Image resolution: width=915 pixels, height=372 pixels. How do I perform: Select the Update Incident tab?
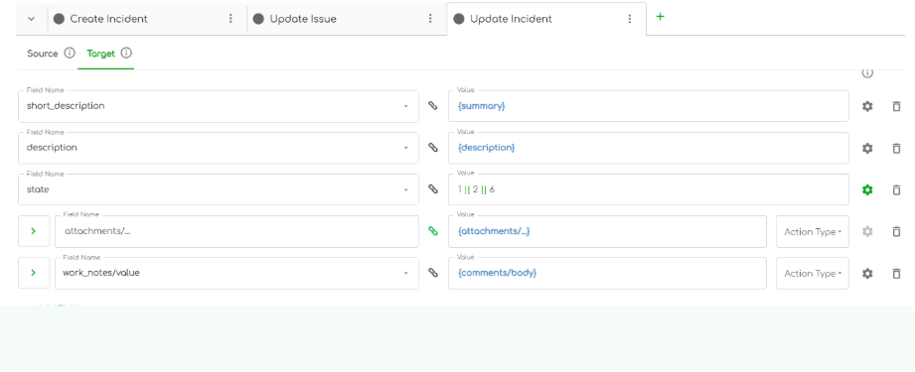[546, 19]
